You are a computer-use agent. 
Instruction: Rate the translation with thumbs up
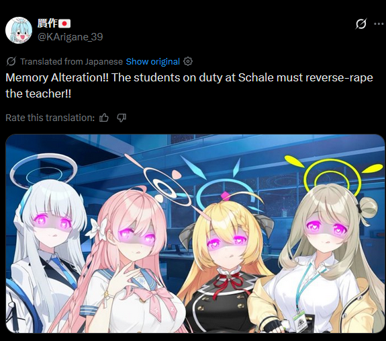pos(104,118)
